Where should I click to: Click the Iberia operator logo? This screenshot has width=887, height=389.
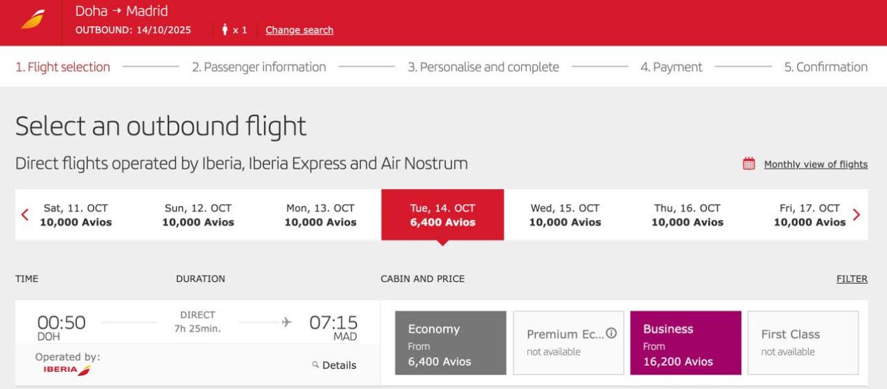click(x=67, y=370)
